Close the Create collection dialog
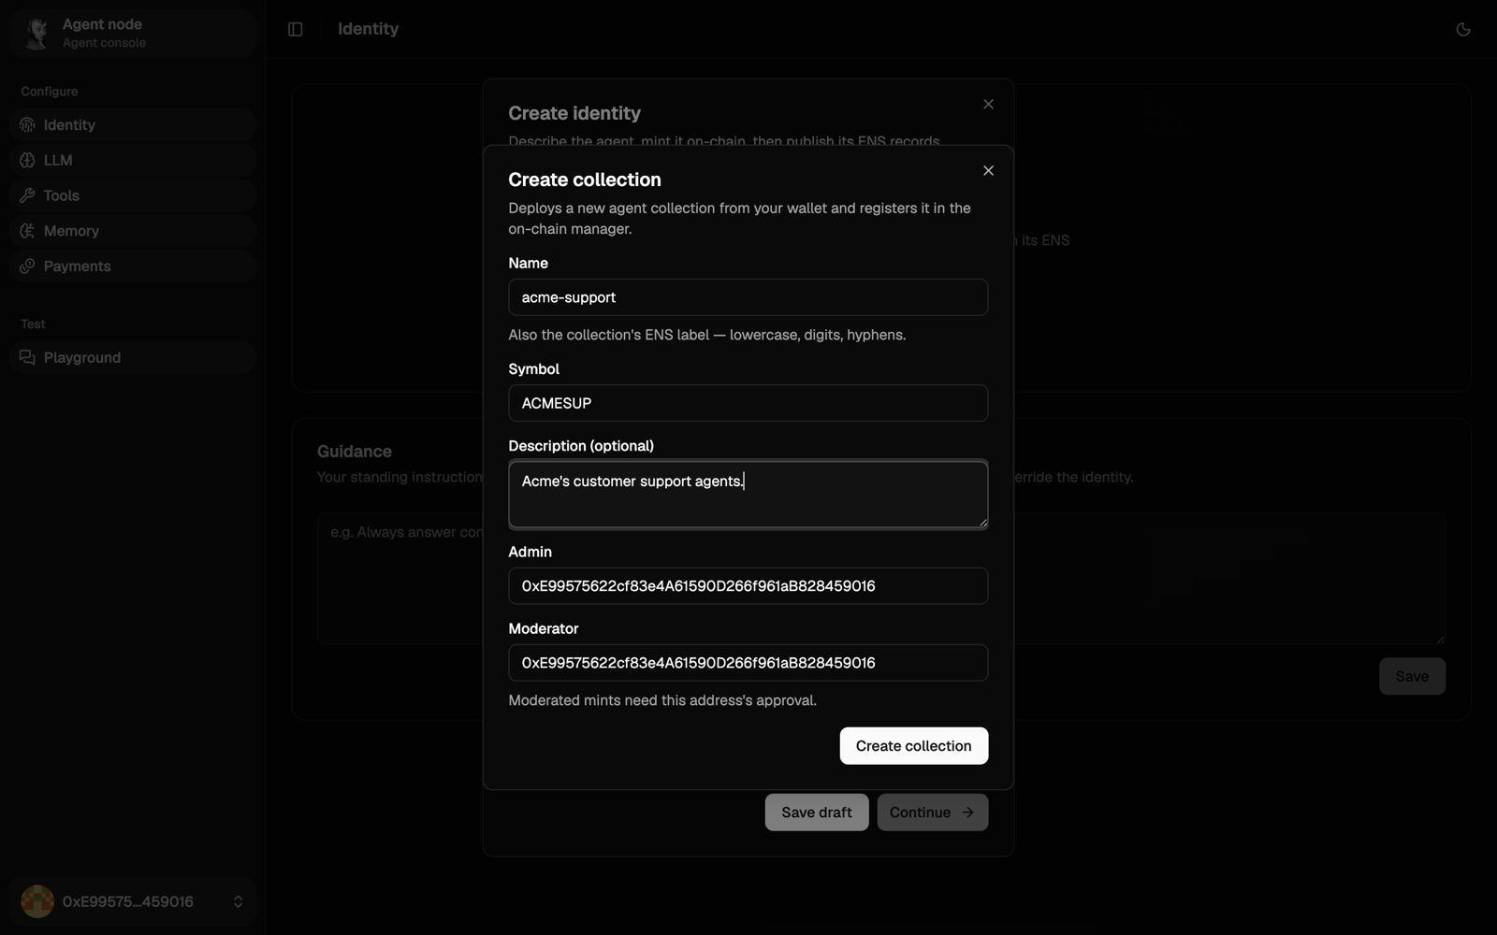 [x=988, y=170]
